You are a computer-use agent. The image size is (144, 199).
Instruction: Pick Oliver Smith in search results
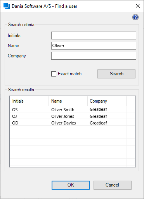click(63, 110)
